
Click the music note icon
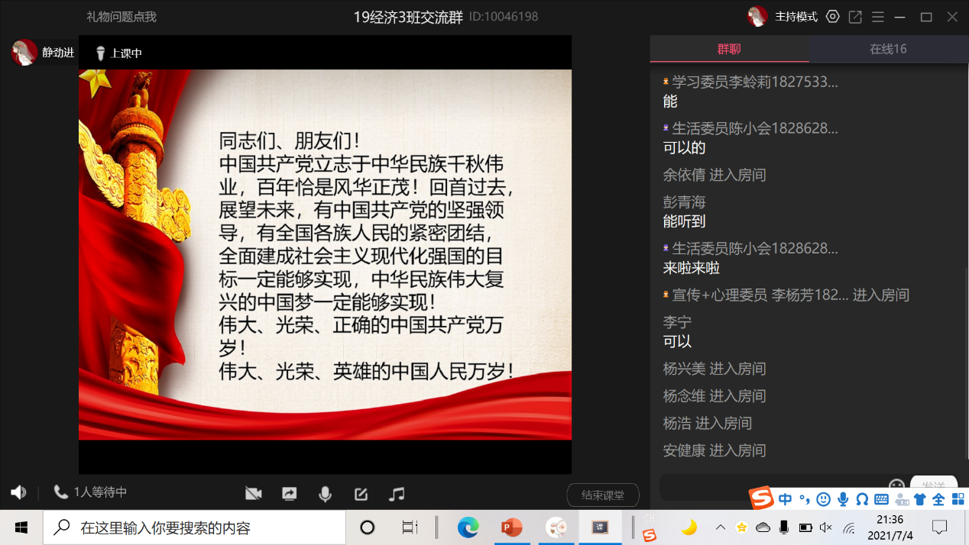click(x=396, y=494)
